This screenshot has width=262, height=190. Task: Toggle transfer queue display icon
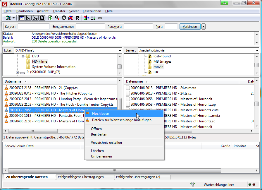coord(42,18)
